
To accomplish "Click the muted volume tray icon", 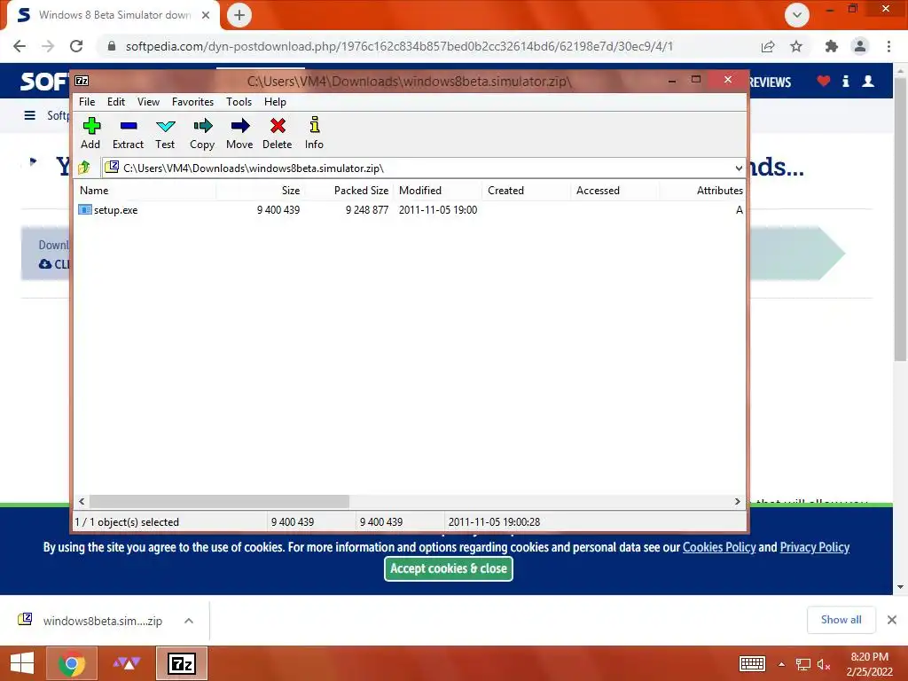I will click(x=824, y=664).
